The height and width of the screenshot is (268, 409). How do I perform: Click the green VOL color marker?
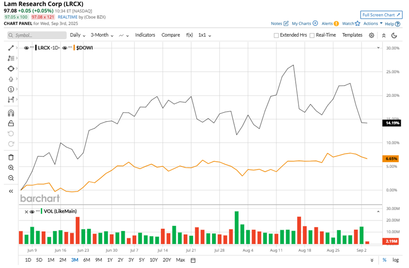pyautogui.click(x=42, y=211)
